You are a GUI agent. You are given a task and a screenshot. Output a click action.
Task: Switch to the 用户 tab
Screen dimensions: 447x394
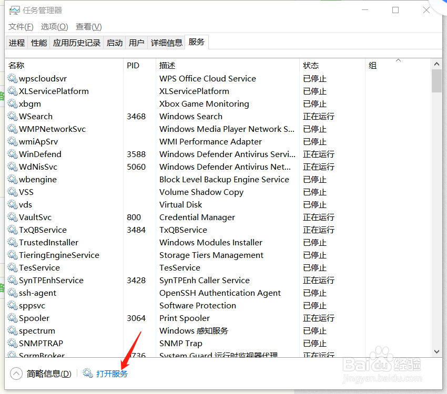[x=136, y=43]
